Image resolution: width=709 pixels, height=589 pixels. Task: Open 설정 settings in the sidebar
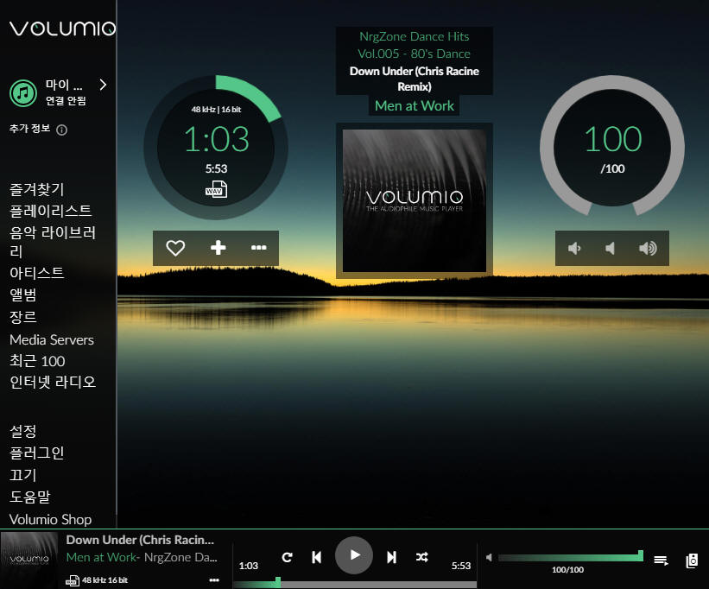[x=23, y=431]
